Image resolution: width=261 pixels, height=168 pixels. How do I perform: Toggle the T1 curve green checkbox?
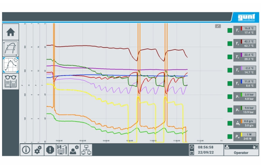point(230,30)
